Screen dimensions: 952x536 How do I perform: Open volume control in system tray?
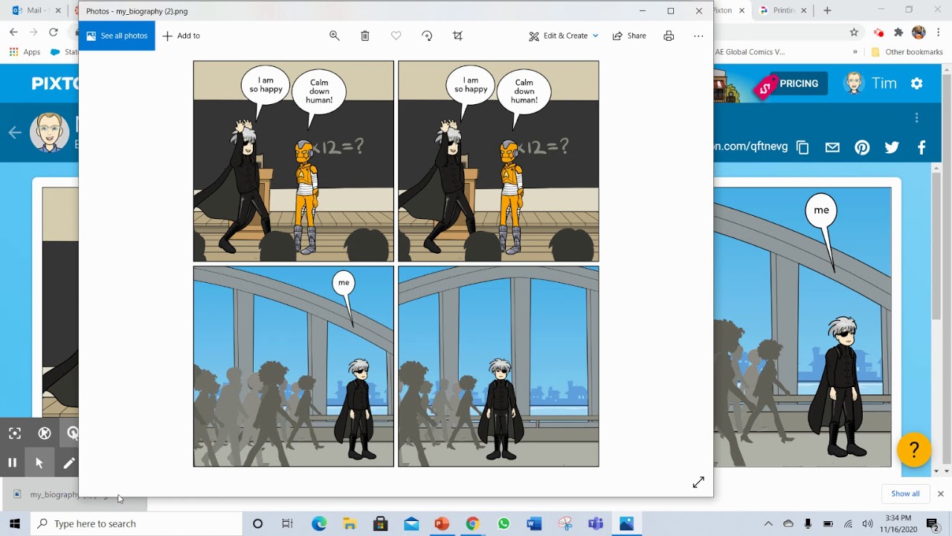[867, 523]
